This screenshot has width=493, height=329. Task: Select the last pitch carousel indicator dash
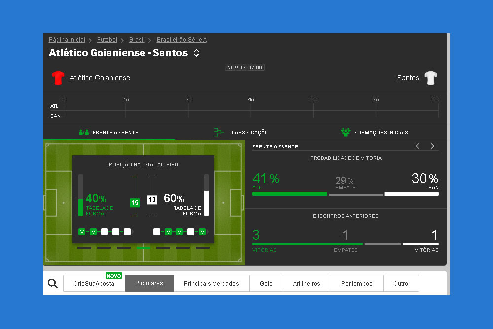[x=203, y=248]
